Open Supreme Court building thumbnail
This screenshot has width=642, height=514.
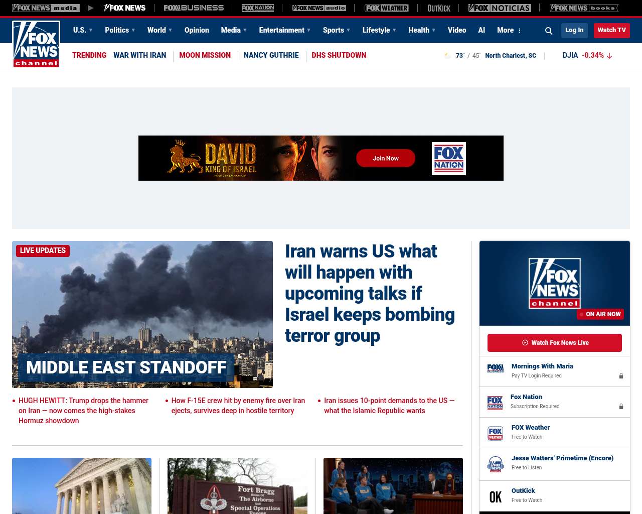(82, 486)
